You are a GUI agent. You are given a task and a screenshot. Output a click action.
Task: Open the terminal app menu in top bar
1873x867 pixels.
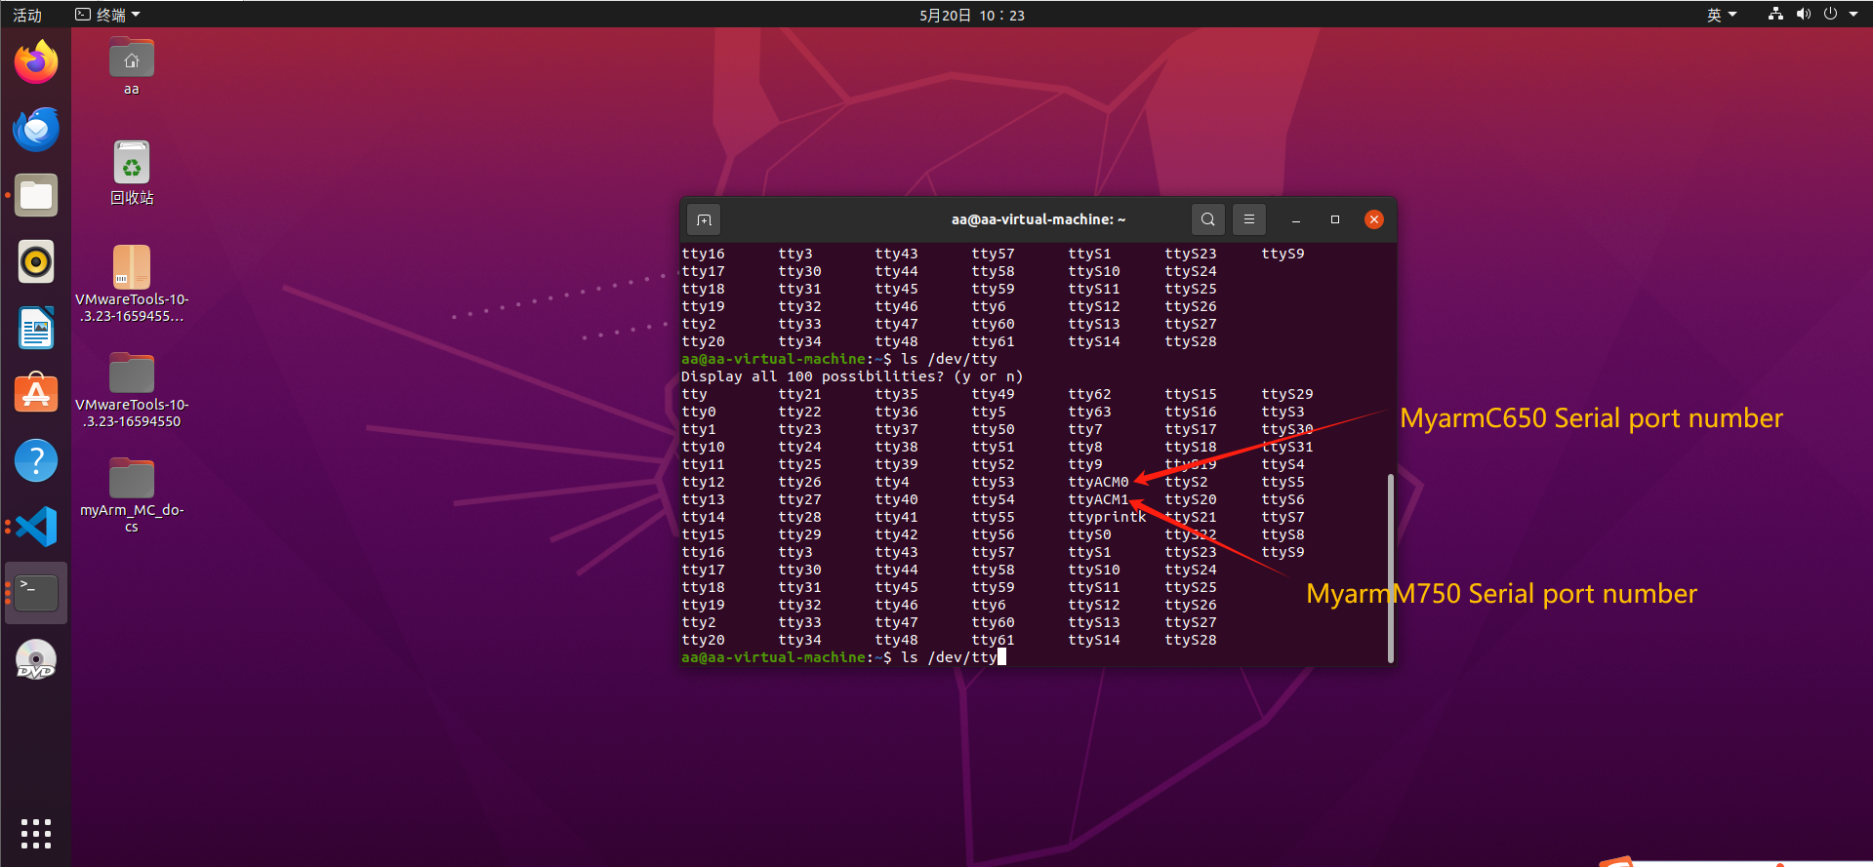[108, 15]
